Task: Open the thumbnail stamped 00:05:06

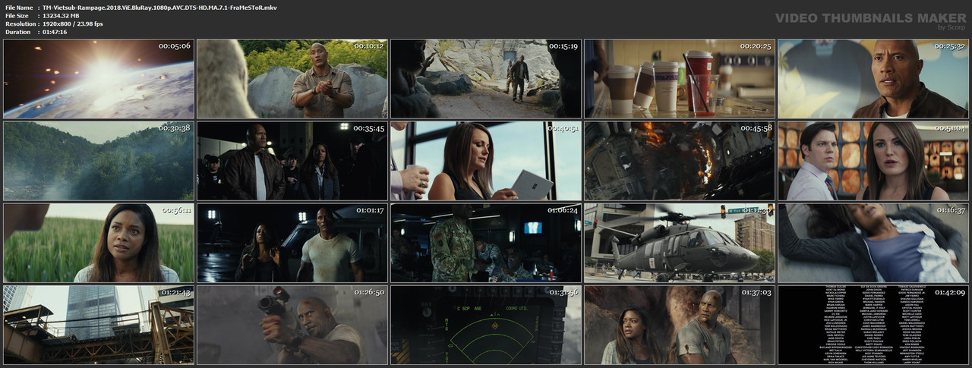Action: click(98, 79)
